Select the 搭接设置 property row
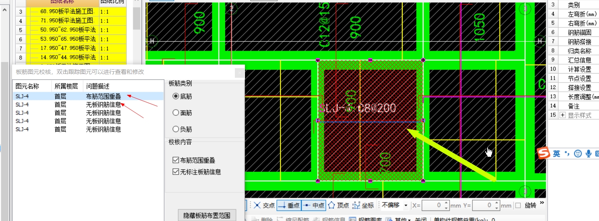This screenshot has height=221, width=599. pyautogui.click(x=573, y=87)
